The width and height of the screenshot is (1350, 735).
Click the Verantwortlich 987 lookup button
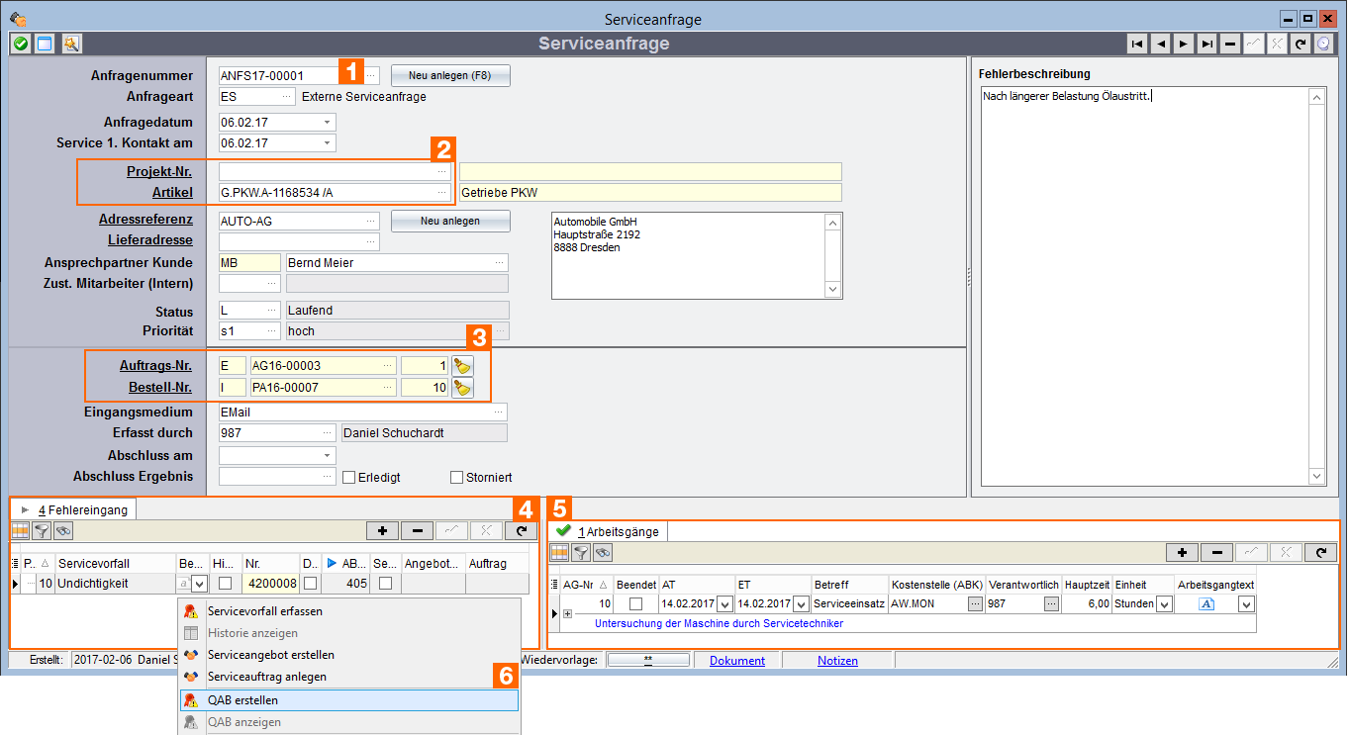pos(1051,604)
